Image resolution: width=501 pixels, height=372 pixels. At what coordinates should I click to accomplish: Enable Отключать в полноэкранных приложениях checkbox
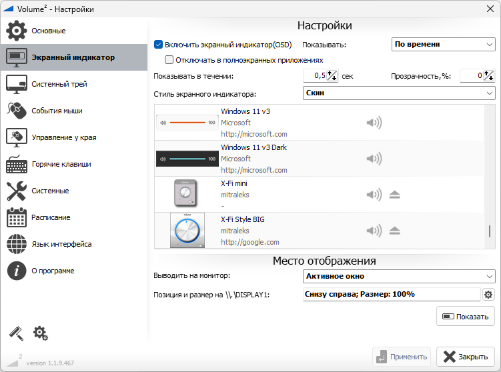click(x=169, y=60)
